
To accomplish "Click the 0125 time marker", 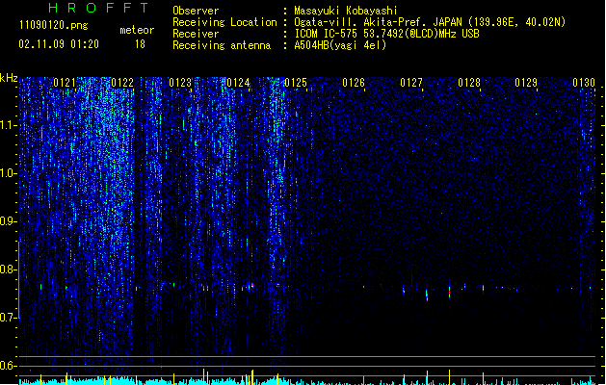I will tap(296, 83).
